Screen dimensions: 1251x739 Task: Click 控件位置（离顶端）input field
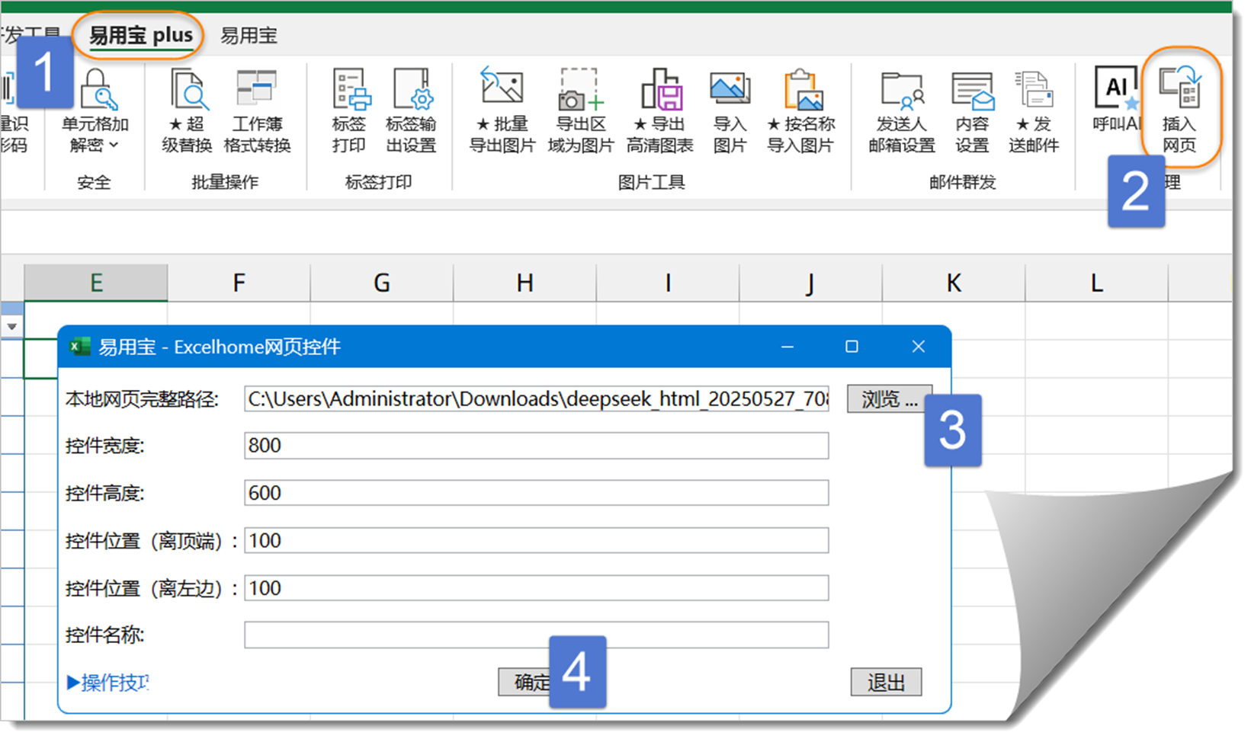536,540
